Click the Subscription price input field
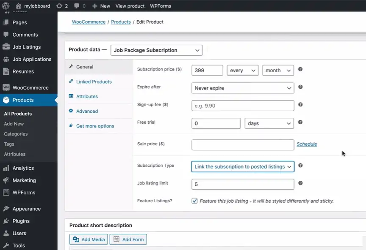This screenshot has height=250, width=366. [207, 70]
